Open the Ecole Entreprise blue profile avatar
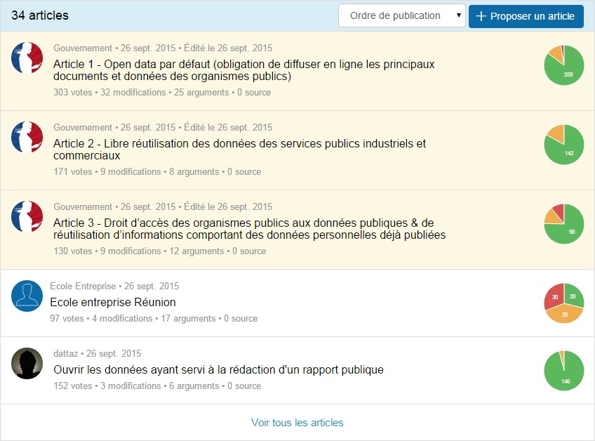This screenshot has height=441, width=595. 27,296
